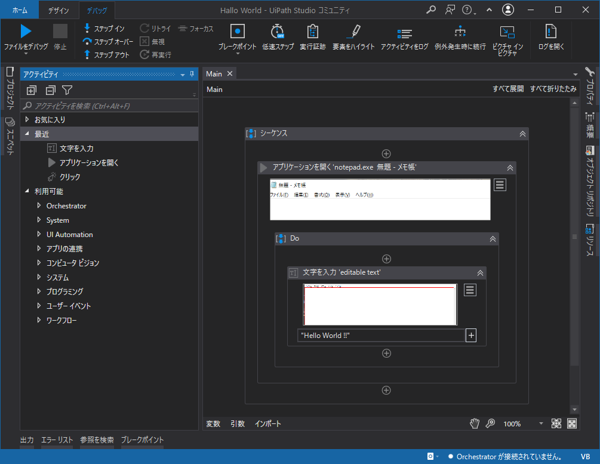Screen dimensions: 600x464
Task: Collapse the ribbon with the up chevron
Action: coord(489,10)
